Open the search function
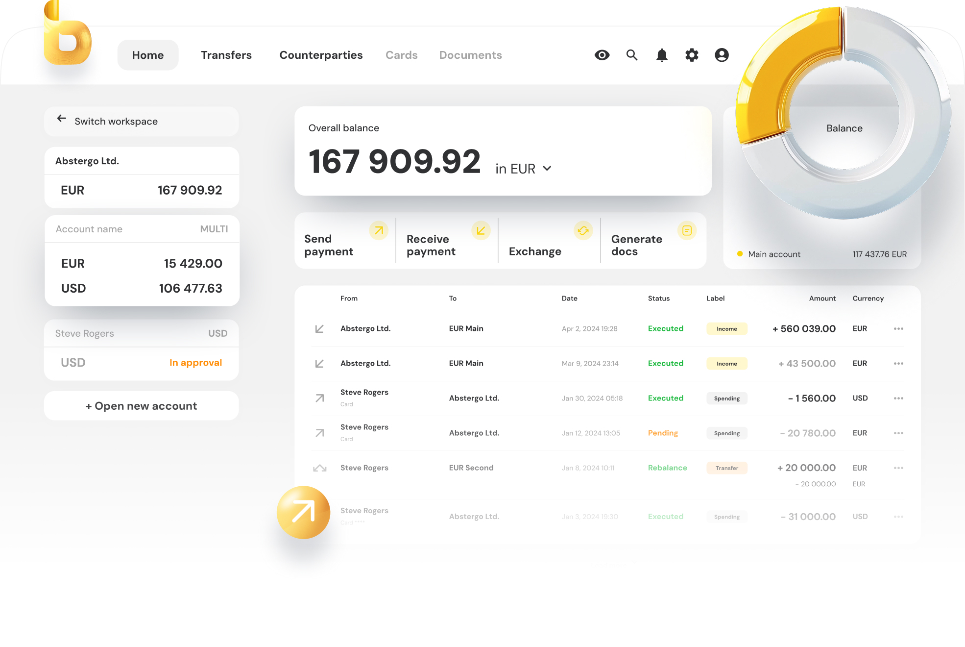 [632, 55]
